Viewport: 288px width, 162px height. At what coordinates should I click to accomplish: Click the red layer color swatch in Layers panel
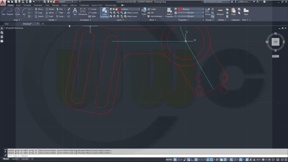point(120,9)
